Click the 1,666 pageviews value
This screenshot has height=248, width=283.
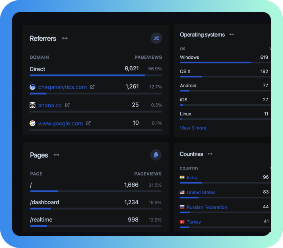pos(131,185)
